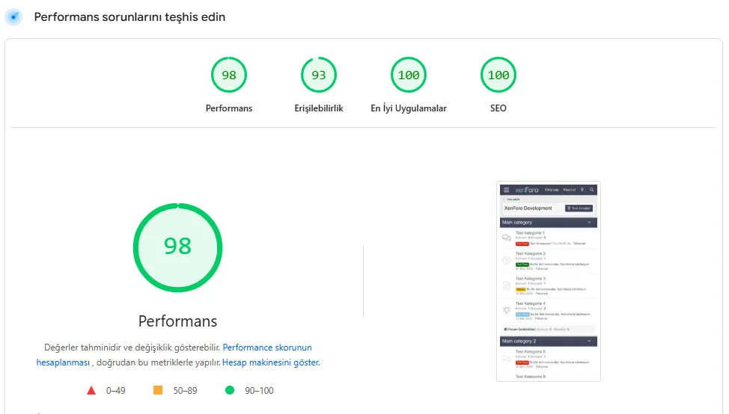Click the chat bubble icon beside Test kategorisi 1
This screenshot has height=414, width=729.
tap(507, 238)
